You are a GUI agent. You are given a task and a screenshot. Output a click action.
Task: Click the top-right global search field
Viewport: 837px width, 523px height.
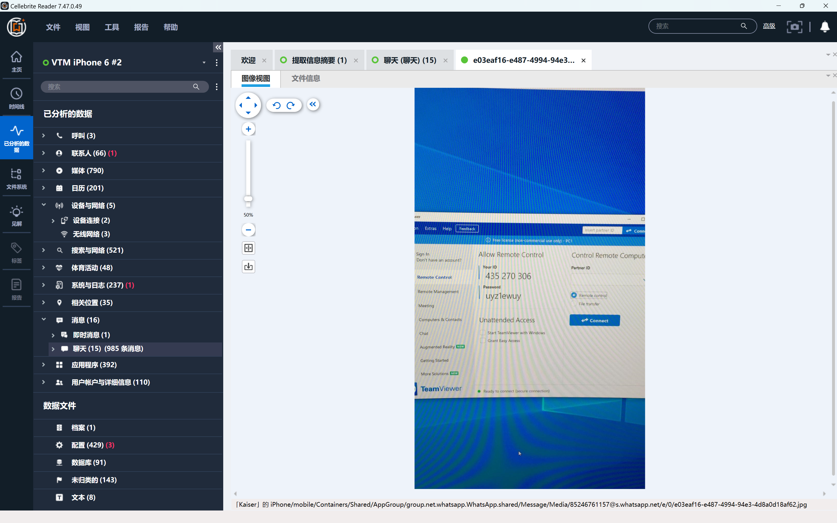pos(696,26)
